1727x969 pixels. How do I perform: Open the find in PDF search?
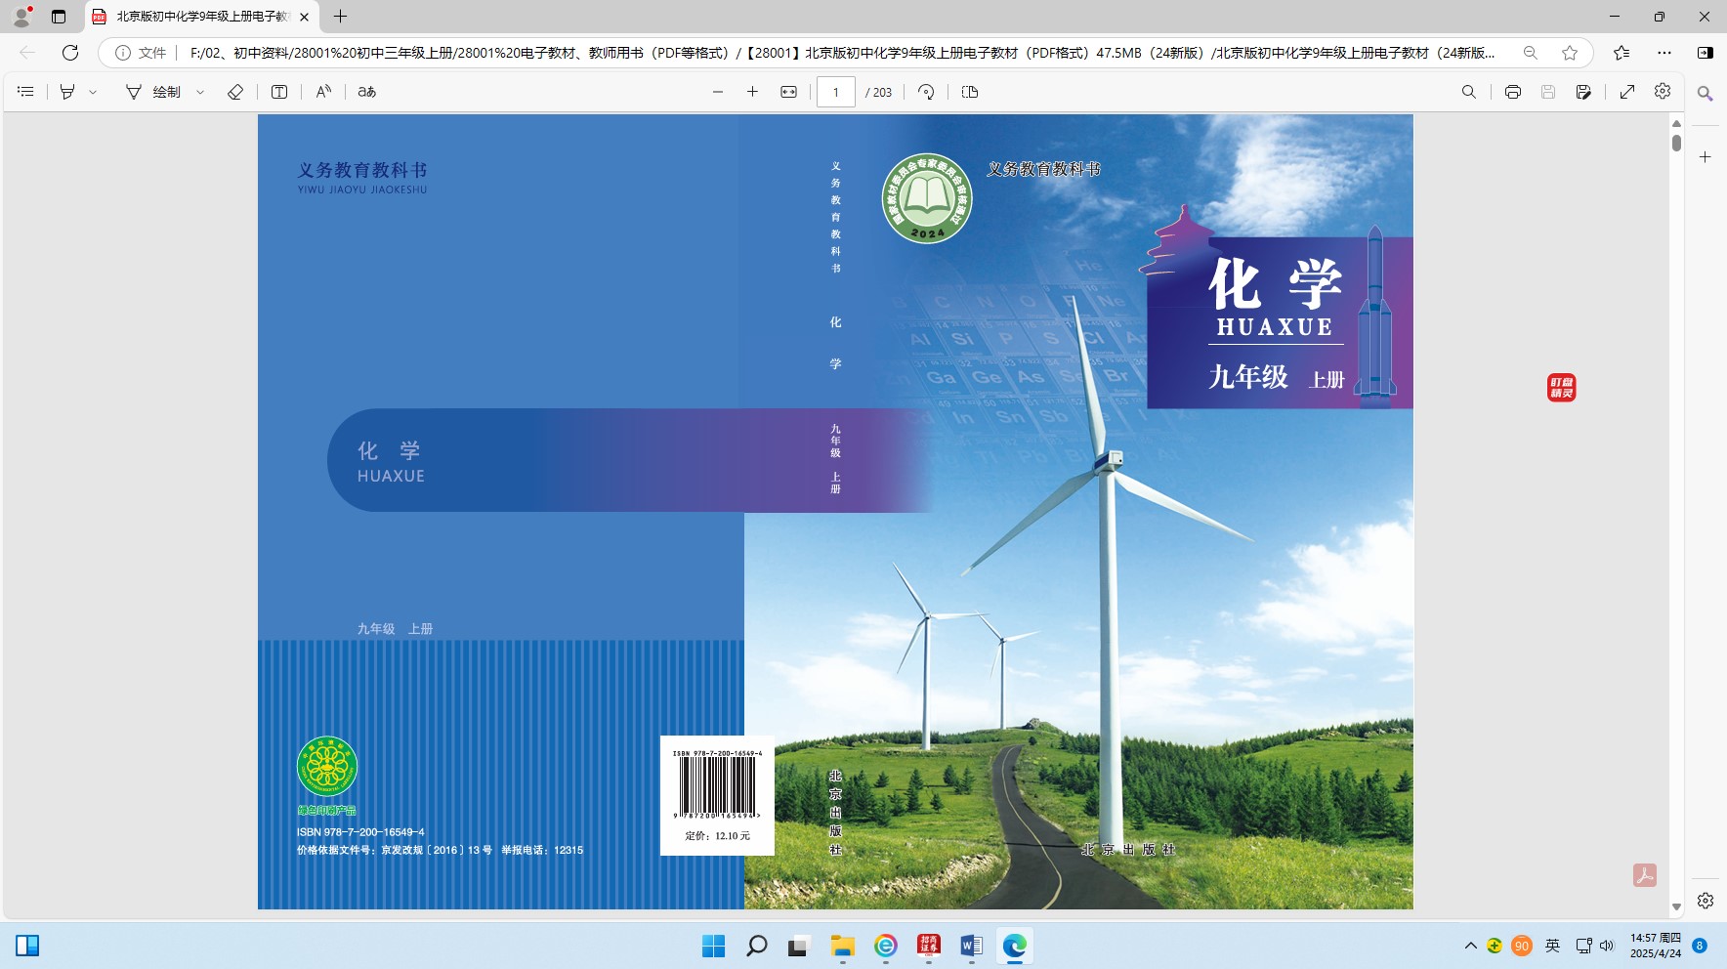click(x=1468, y=92)
